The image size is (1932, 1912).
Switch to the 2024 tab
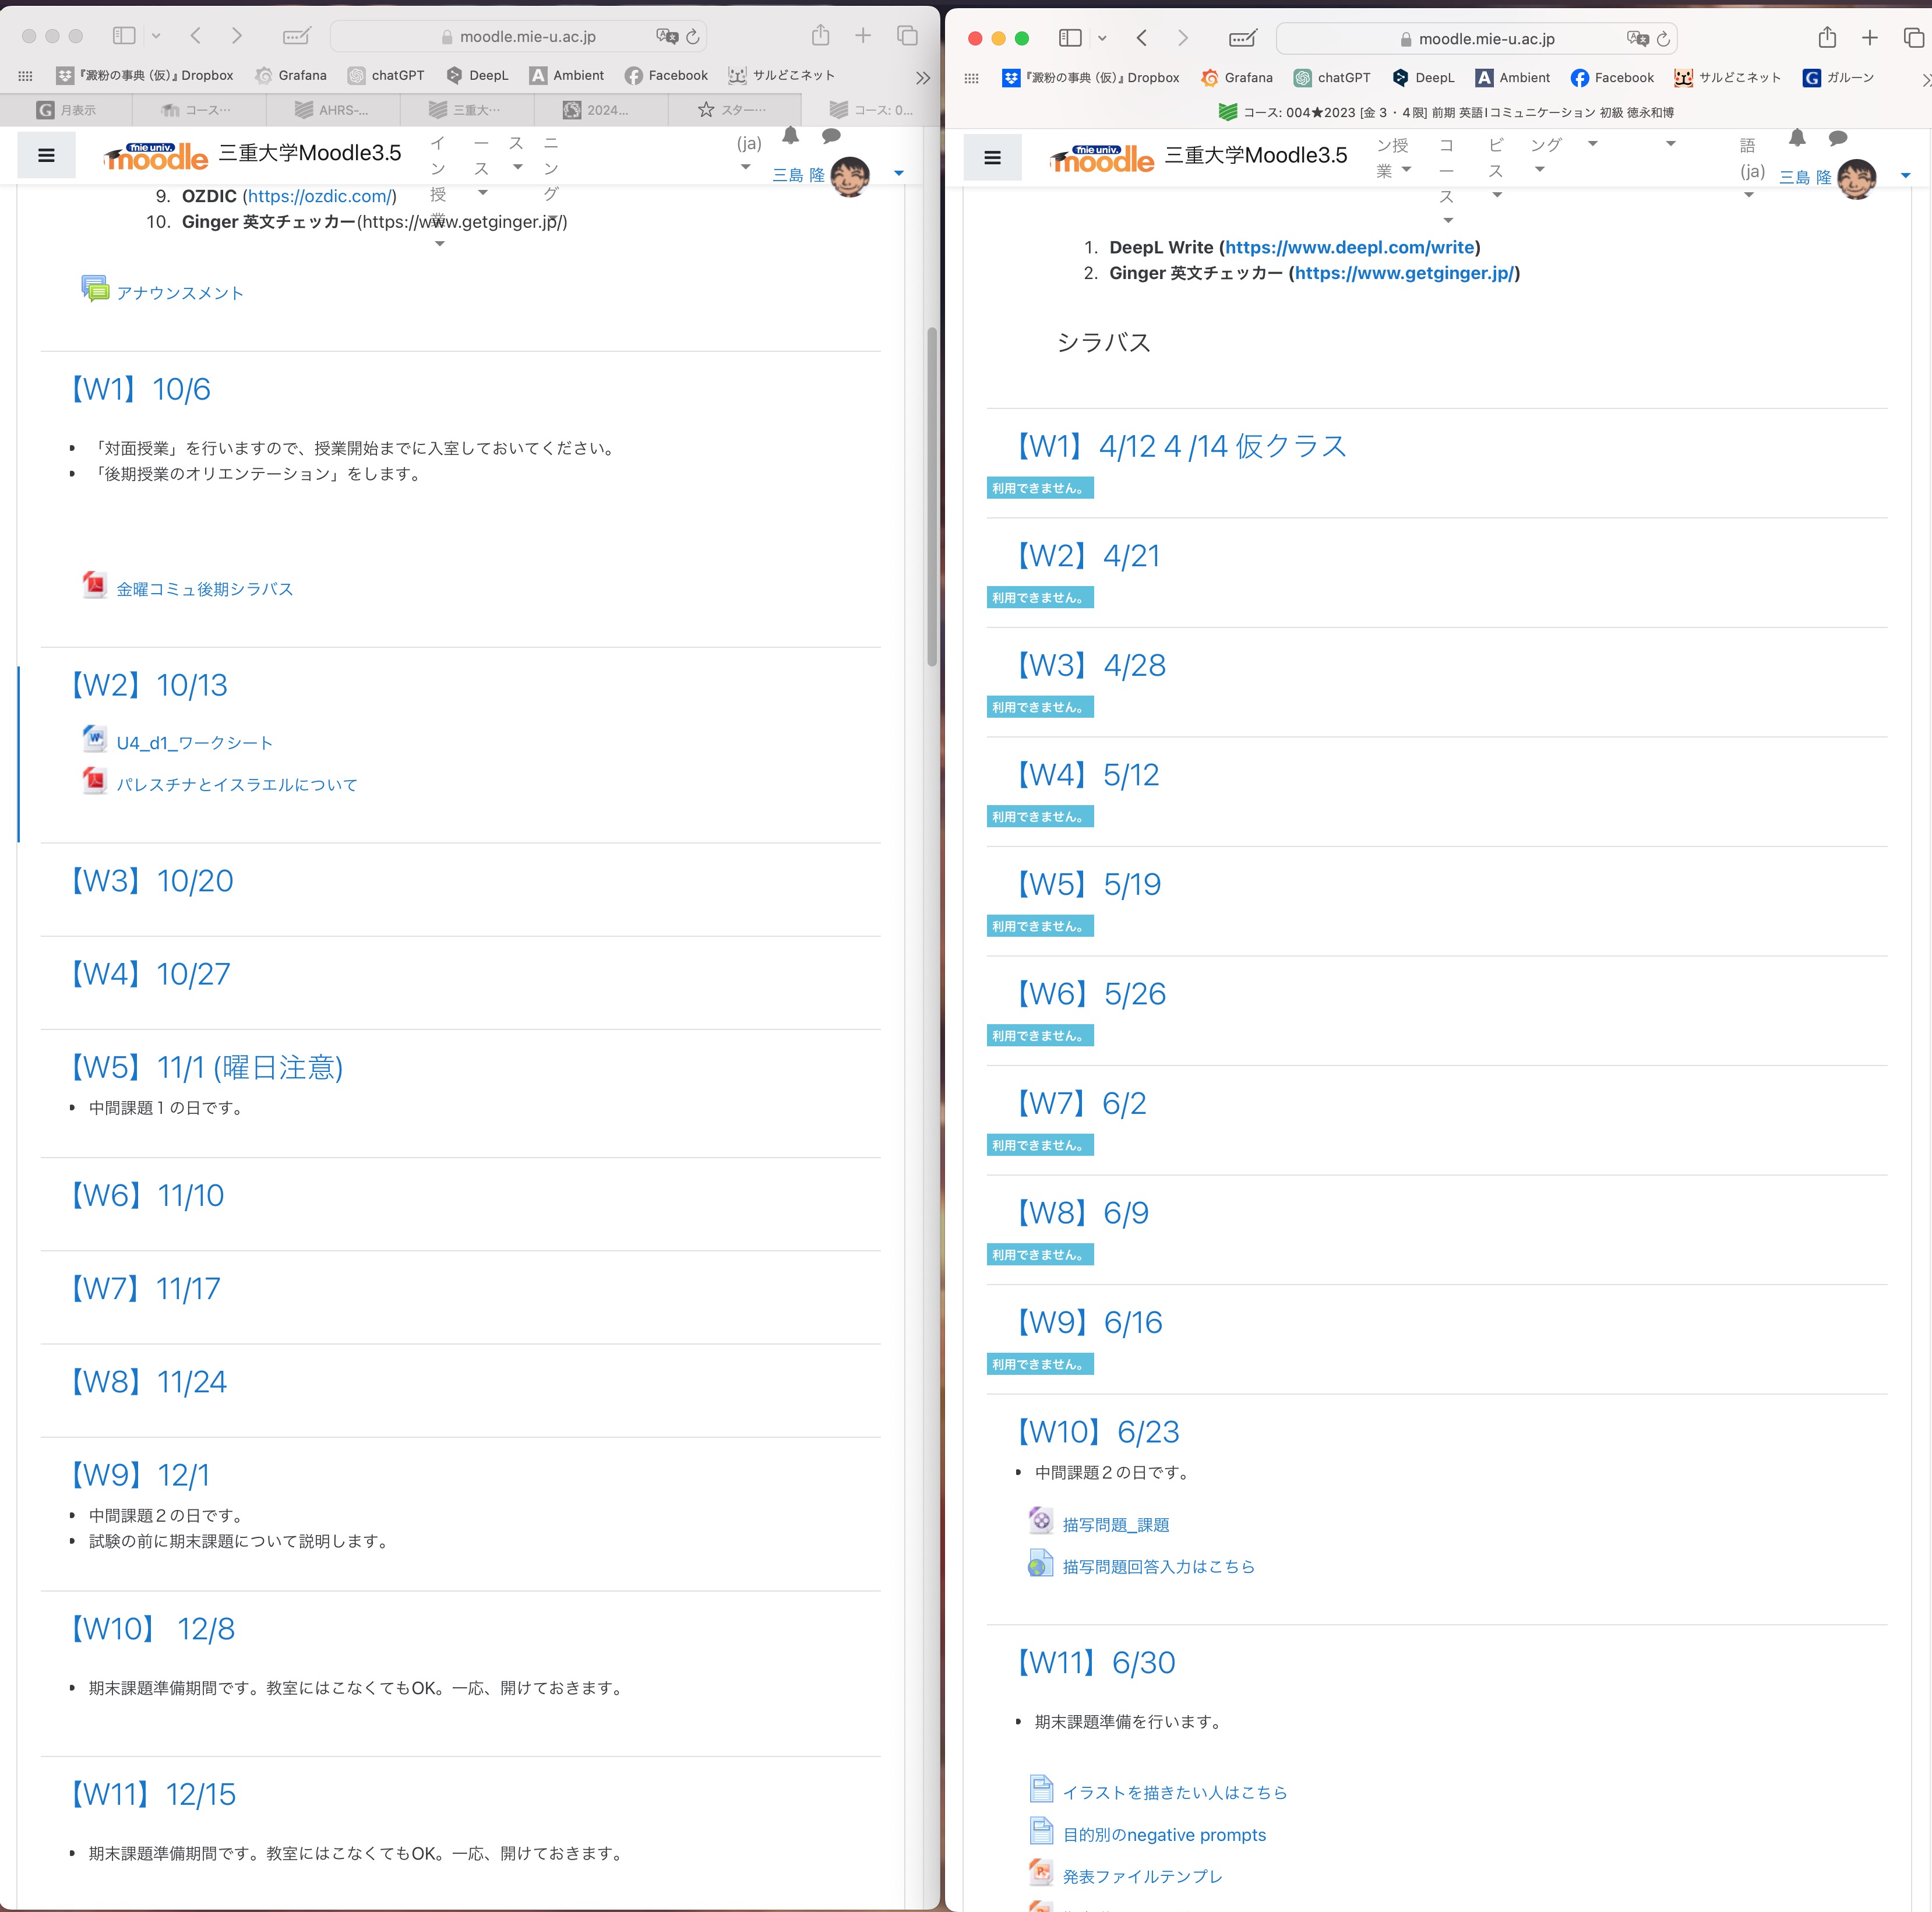600,110
